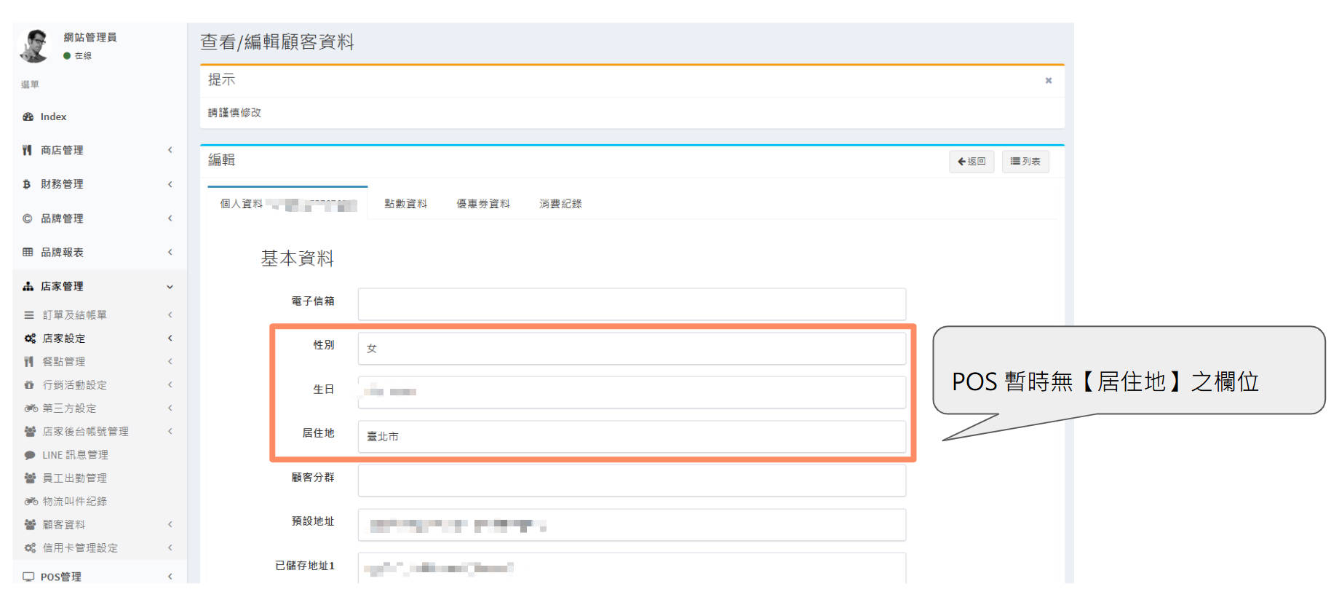Click the POS管理 monitor icon
This screenshot has width=1331, height=597.
click(x=28, y=577)
